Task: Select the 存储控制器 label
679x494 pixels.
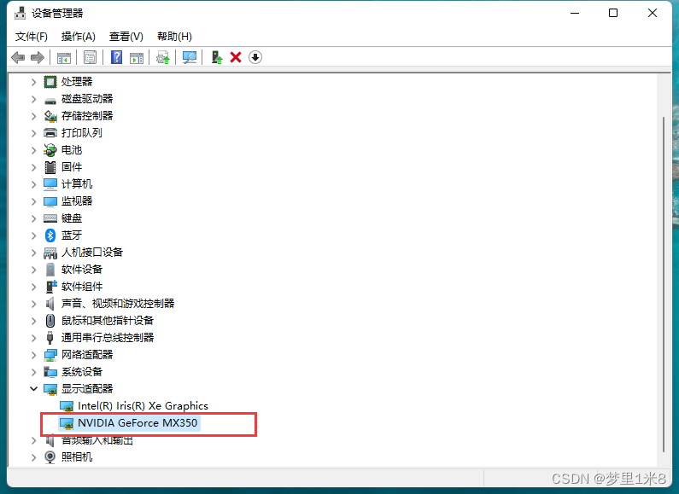Action: 87,116
